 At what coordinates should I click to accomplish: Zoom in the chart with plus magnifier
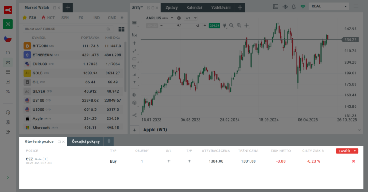coord(239,26)
